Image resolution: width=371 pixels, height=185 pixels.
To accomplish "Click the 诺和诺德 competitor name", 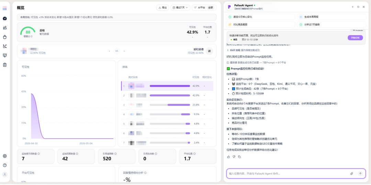I will coord(199,49).
